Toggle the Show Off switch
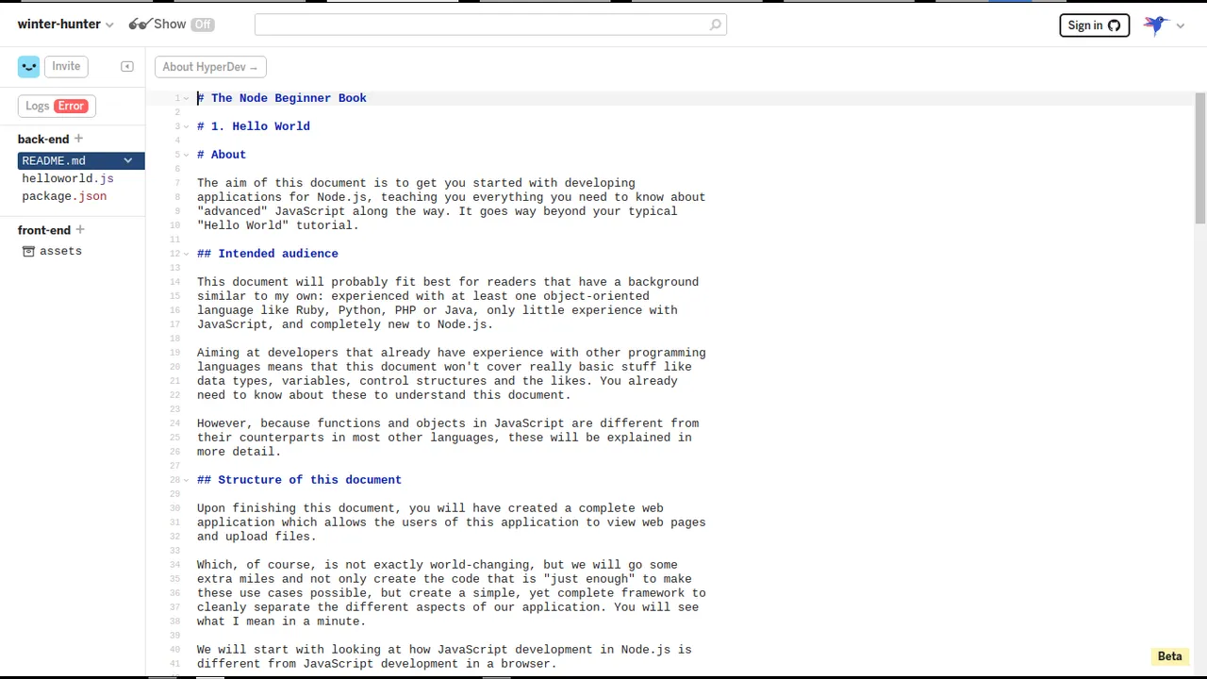Screen dimensions: 1207x679 203,25
